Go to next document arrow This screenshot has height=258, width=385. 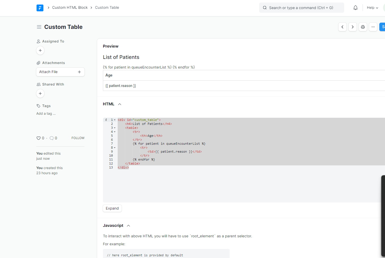point(353,27)
